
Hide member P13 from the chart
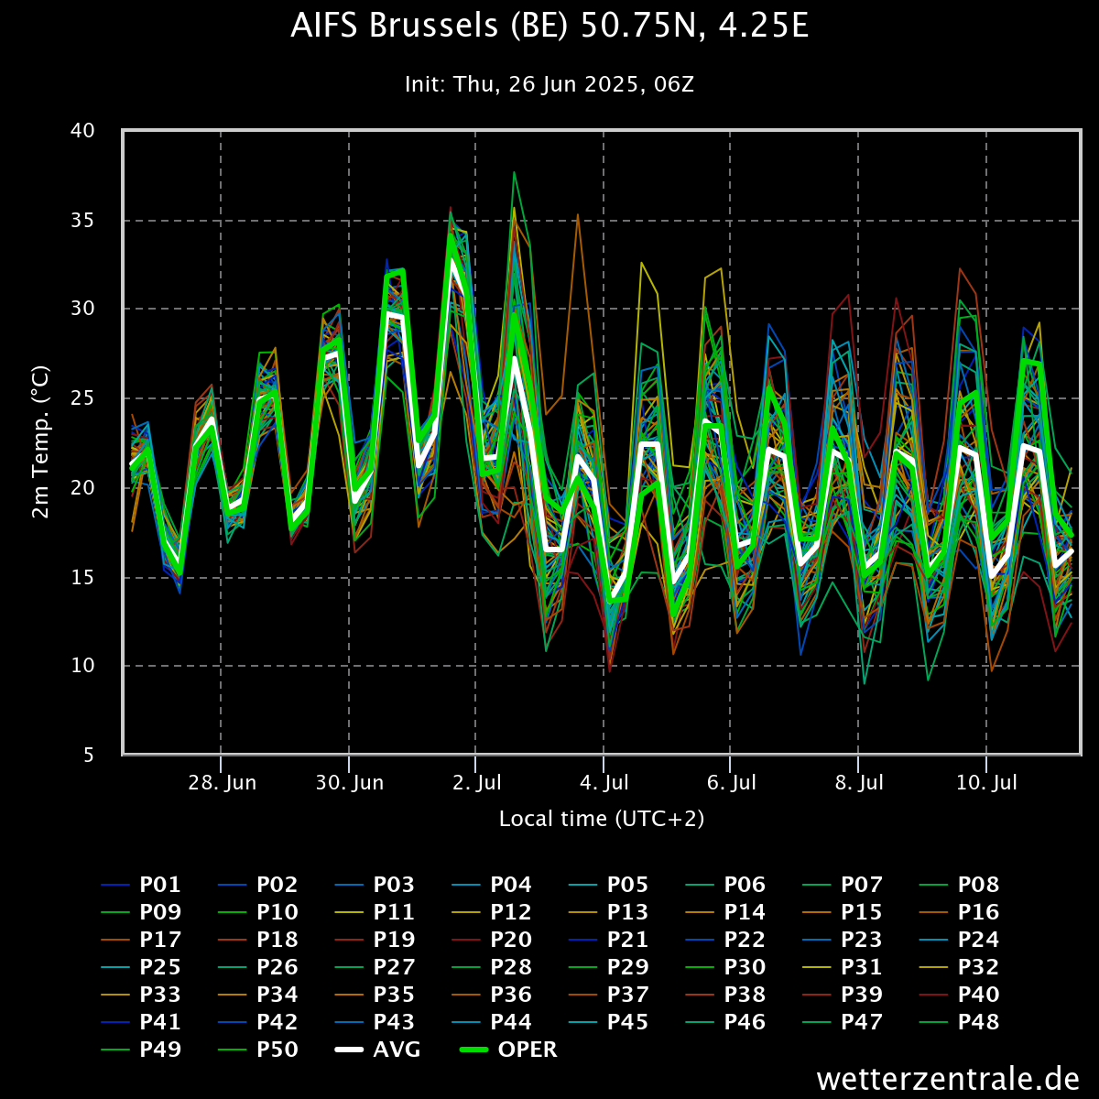[x=609, y=912]
